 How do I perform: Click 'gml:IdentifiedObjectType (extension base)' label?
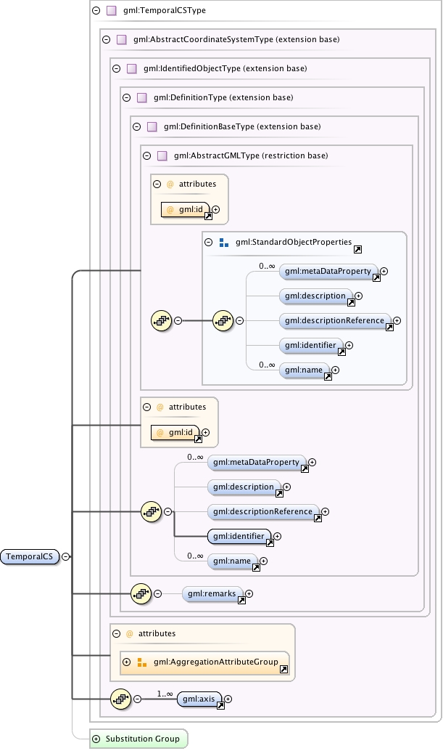coord(225,68)
